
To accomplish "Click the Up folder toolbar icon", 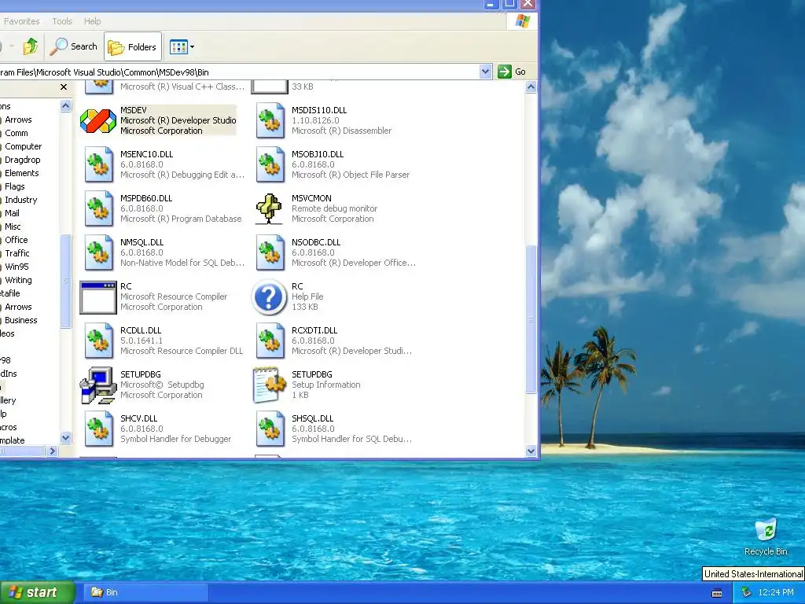I will (31, 46).
